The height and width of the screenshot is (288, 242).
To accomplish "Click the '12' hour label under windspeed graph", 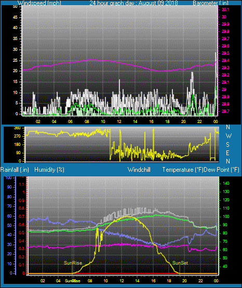I will click(x=119, y=121).
